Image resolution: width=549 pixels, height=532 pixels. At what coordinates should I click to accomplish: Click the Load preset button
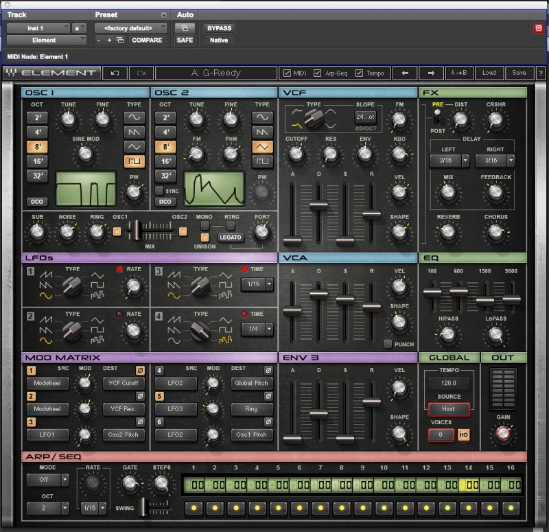[x=489, y=73]
